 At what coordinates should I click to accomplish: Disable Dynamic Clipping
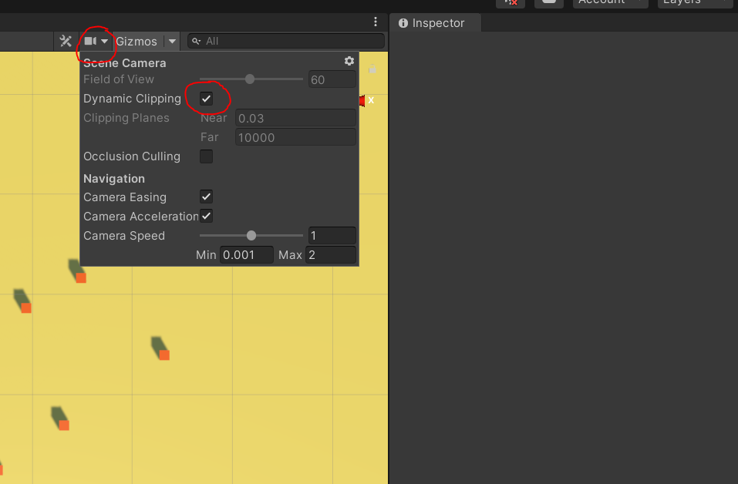click(206, 99)
